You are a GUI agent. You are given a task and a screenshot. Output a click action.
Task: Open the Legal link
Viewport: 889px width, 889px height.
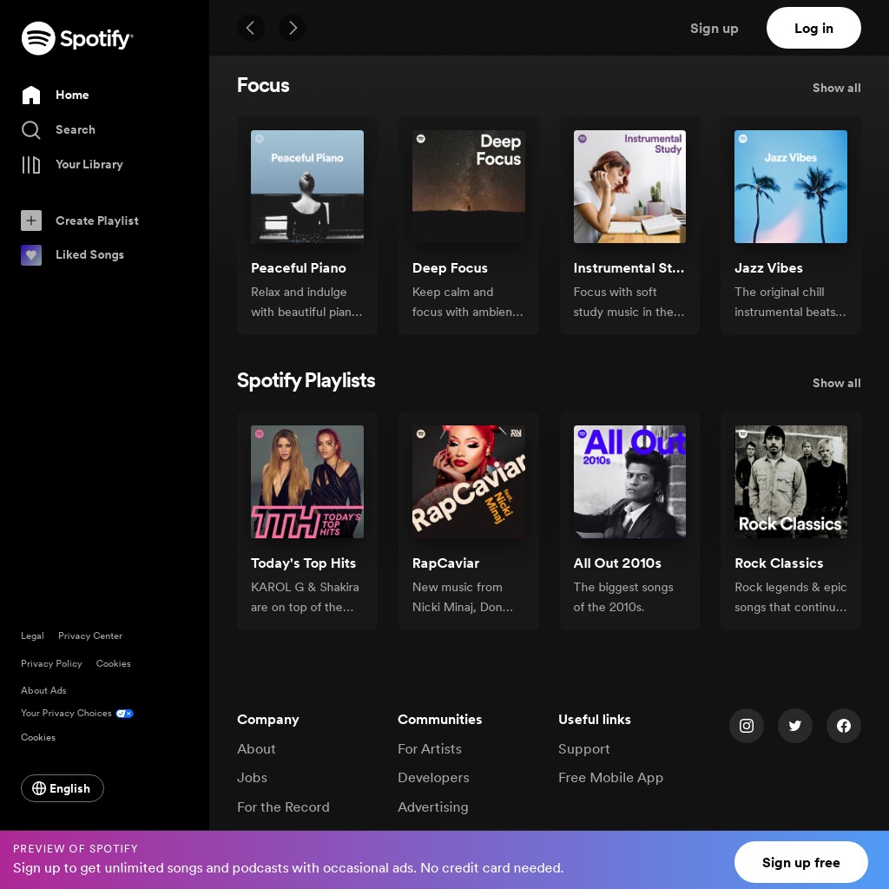click(32, 636)
